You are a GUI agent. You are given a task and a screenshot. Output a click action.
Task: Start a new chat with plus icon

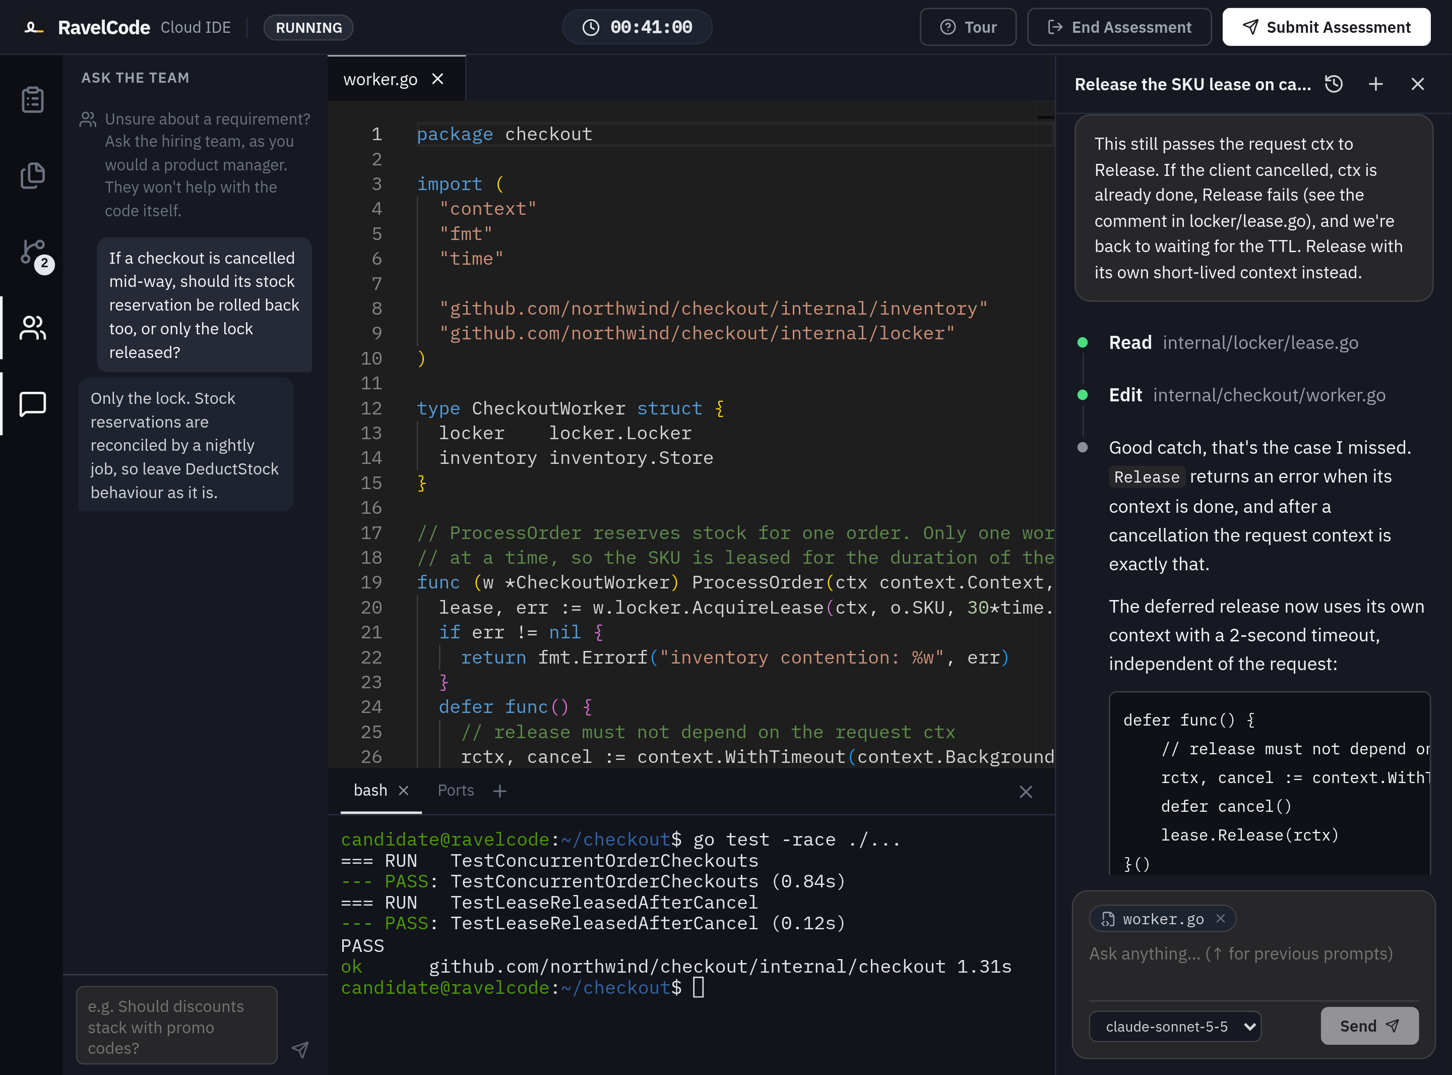point(1375,84)
